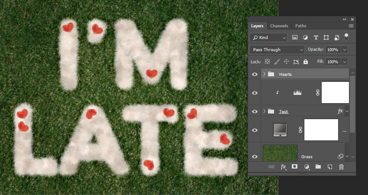Screen dimensions: 368x195
Task: Create a new group folder icon
Action: [318, 166]
